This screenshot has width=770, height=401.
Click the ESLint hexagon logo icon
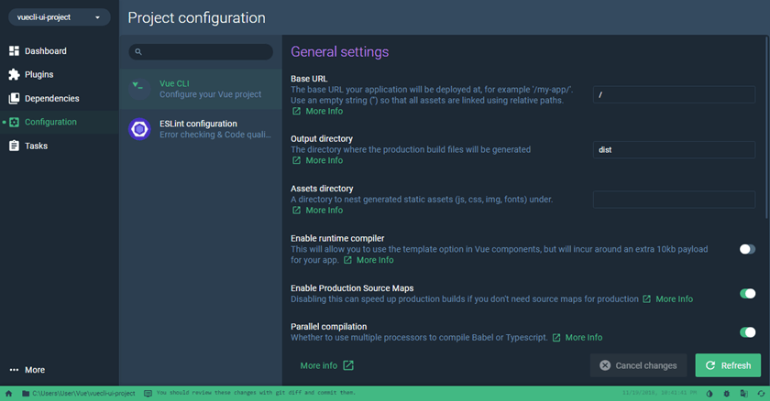point(139,129)
